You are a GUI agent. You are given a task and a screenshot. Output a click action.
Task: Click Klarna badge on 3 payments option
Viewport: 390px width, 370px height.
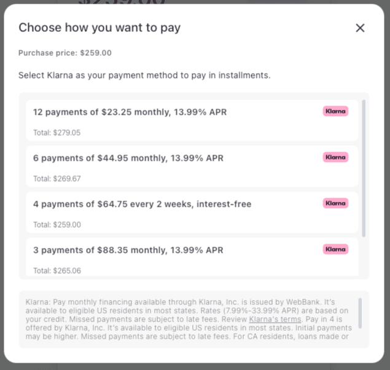pos(335,249)
